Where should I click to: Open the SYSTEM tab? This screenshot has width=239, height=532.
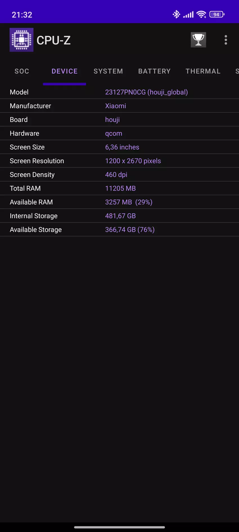[108, 71]
